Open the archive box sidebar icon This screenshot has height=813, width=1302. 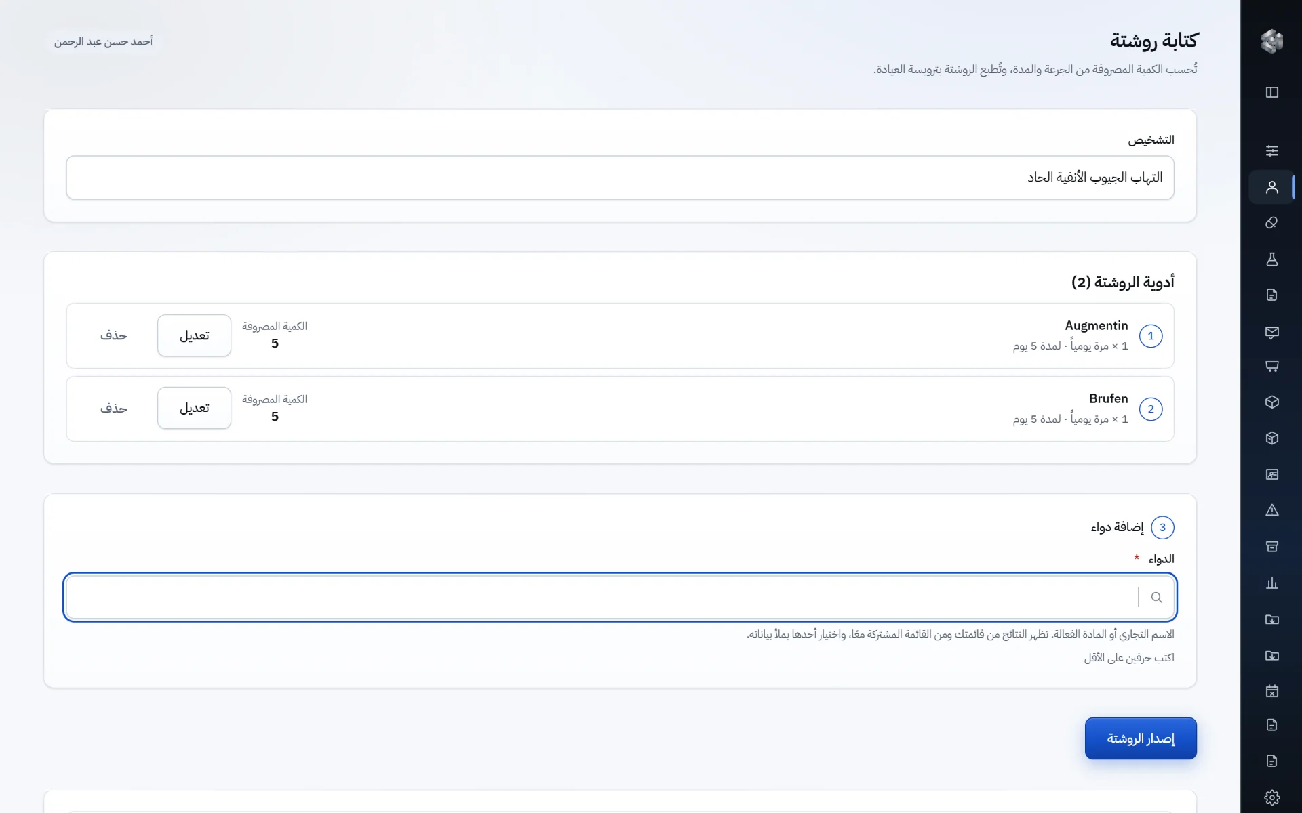[1271, 546]
